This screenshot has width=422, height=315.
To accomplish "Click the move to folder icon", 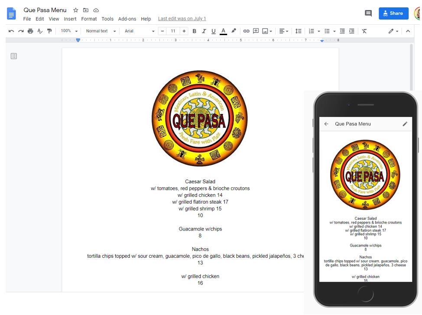I will click(86, 10).
